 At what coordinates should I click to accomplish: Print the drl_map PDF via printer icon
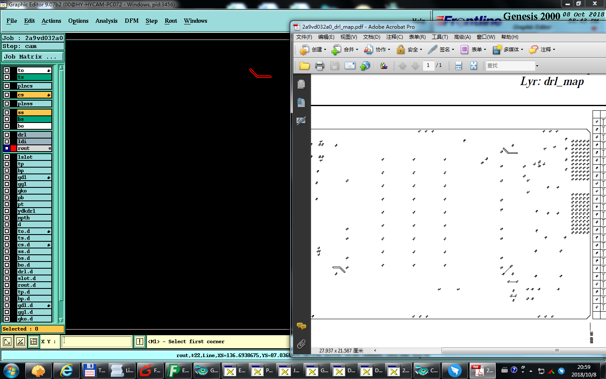pyautogui.click(x=320, y=66)
